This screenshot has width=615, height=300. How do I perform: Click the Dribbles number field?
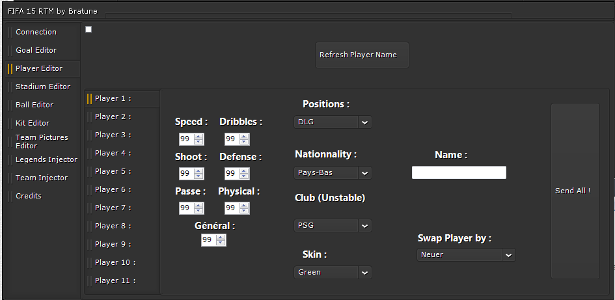click(x=232, y=139)
